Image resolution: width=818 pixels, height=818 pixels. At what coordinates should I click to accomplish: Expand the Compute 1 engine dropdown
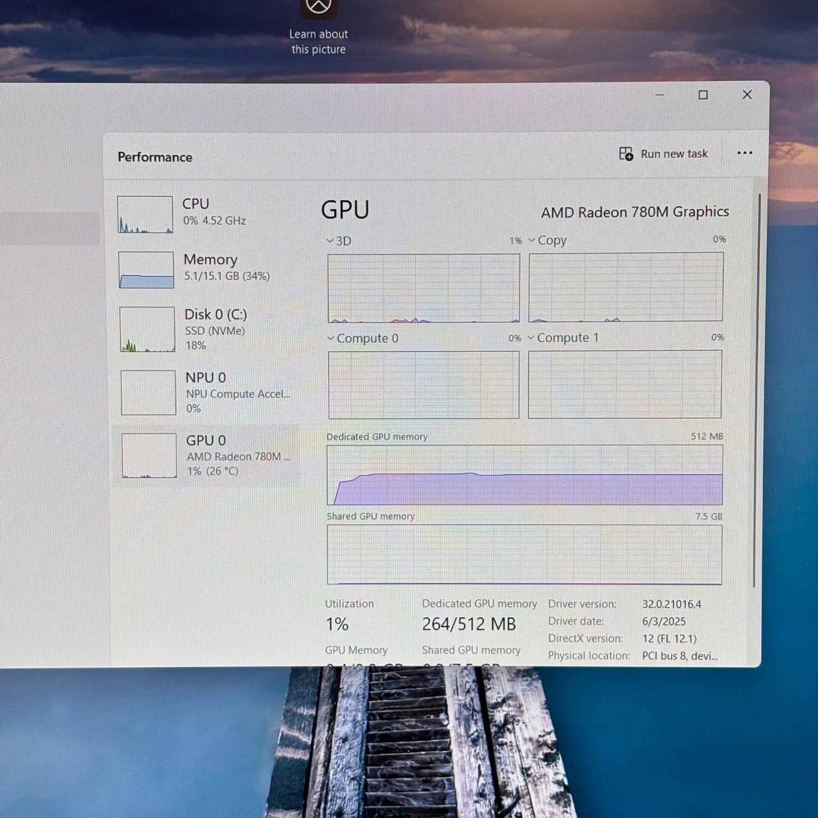[563, 338]
